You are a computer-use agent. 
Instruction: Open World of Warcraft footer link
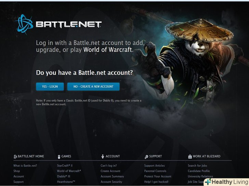pyautogui.click(x=69, y=171)
